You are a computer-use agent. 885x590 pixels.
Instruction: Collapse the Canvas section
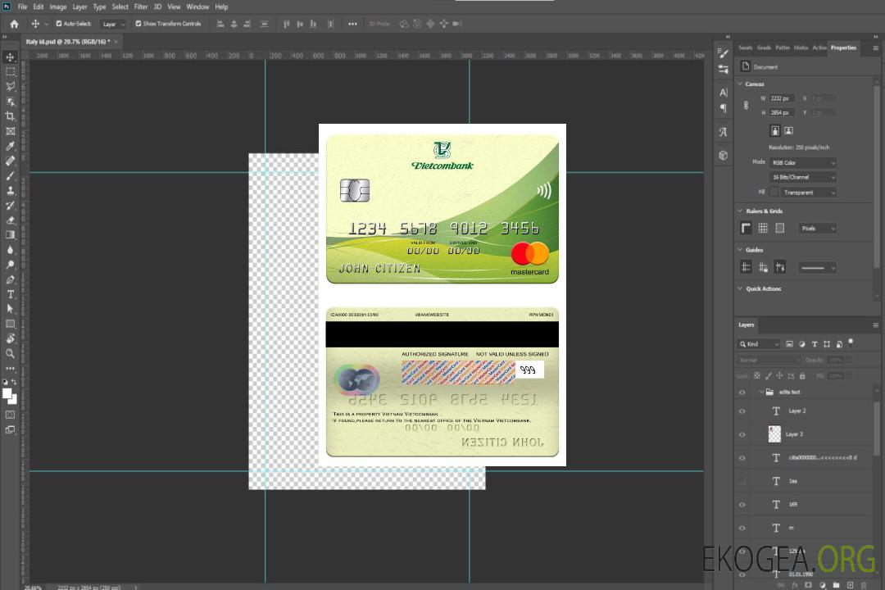pos(740,84)
